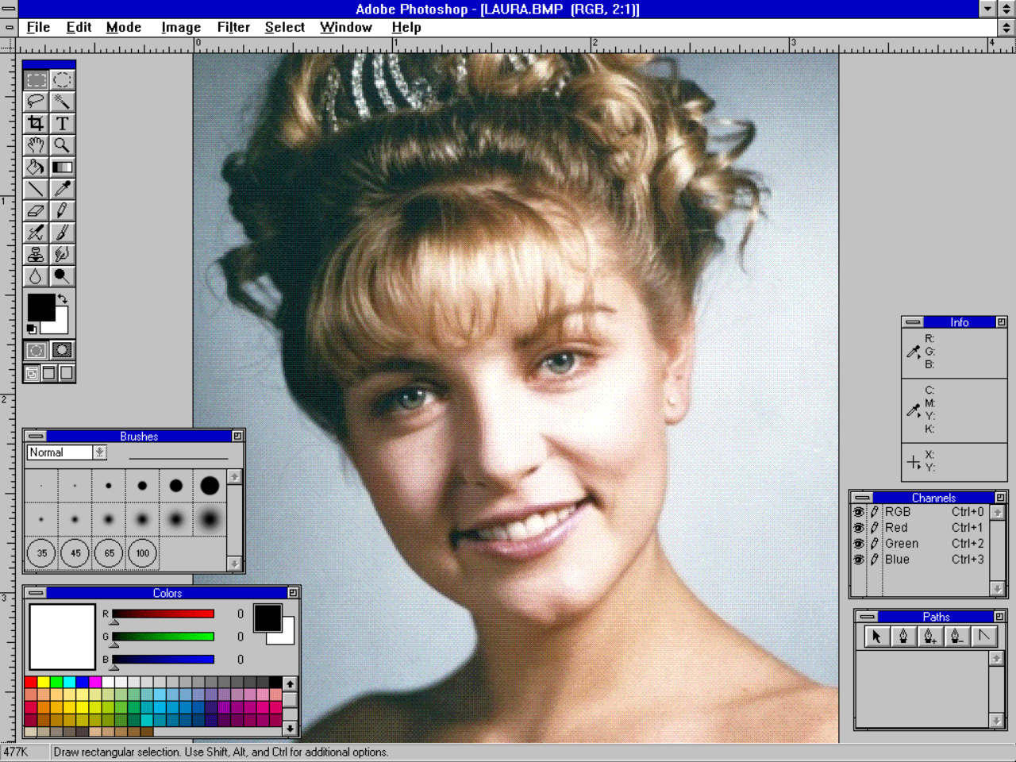This screenshot has height=762, width=1016.
Task: Click the Add Anchor Point pen tool
Action: [929, 637]
